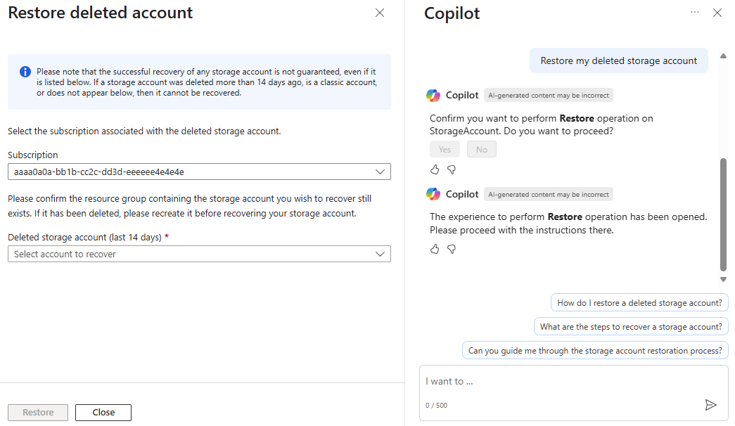735x426 pixels.
Task: Click the Restore button
Action: [38, 413]
